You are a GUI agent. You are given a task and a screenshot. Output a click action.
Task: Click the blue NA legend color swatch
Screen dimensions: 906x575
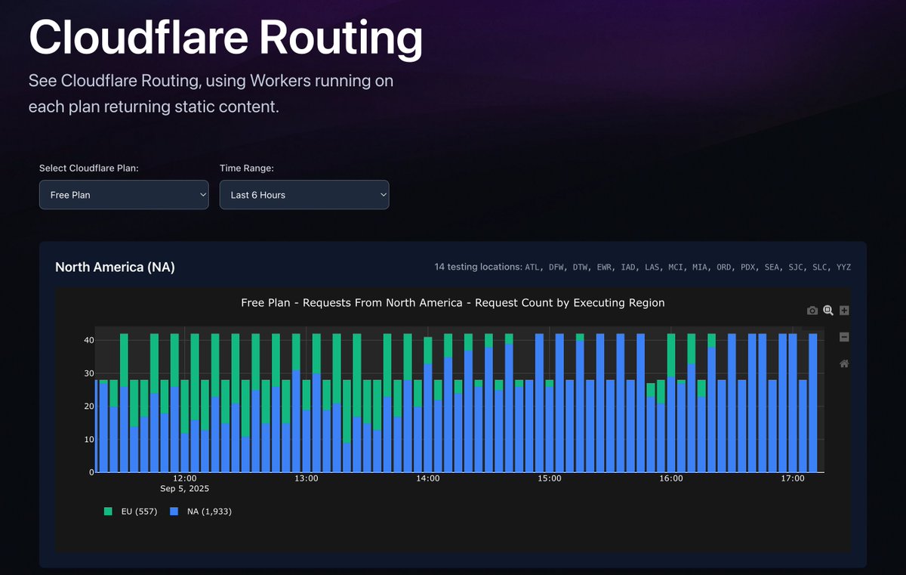click(174, 512)
